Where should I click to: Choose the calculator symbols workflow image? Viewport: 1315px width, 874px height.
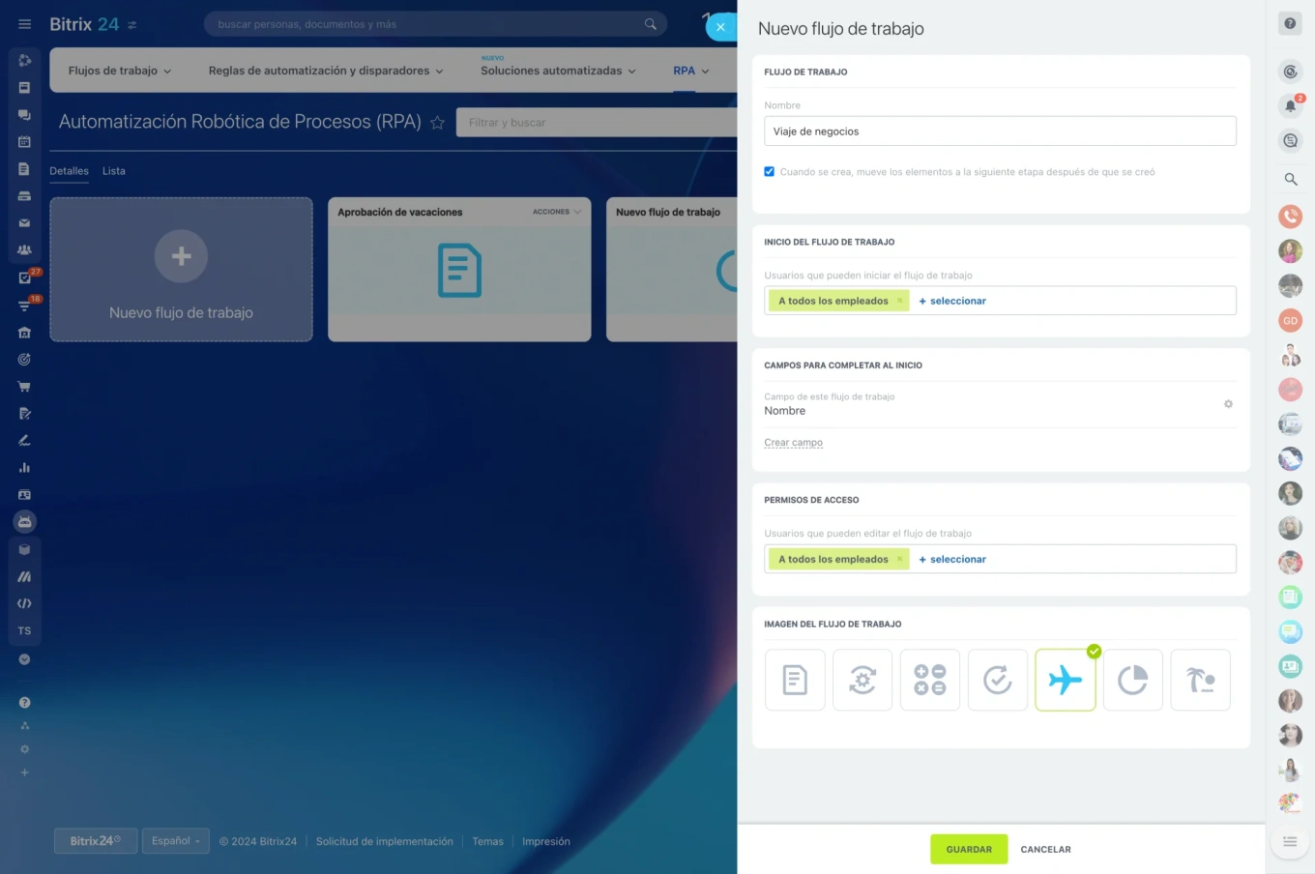pyautogui.click(x=929, y=681)
